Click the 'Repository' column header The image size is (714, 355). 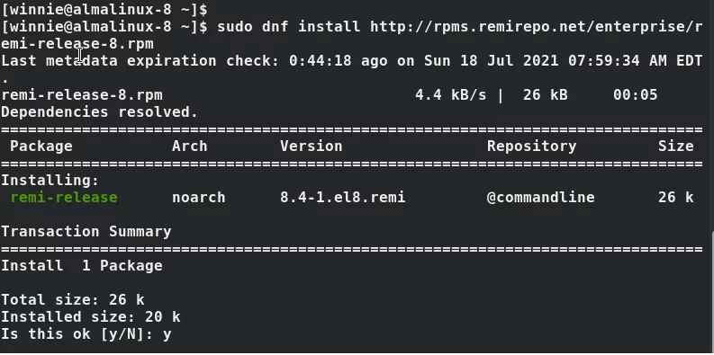point(531,146)
